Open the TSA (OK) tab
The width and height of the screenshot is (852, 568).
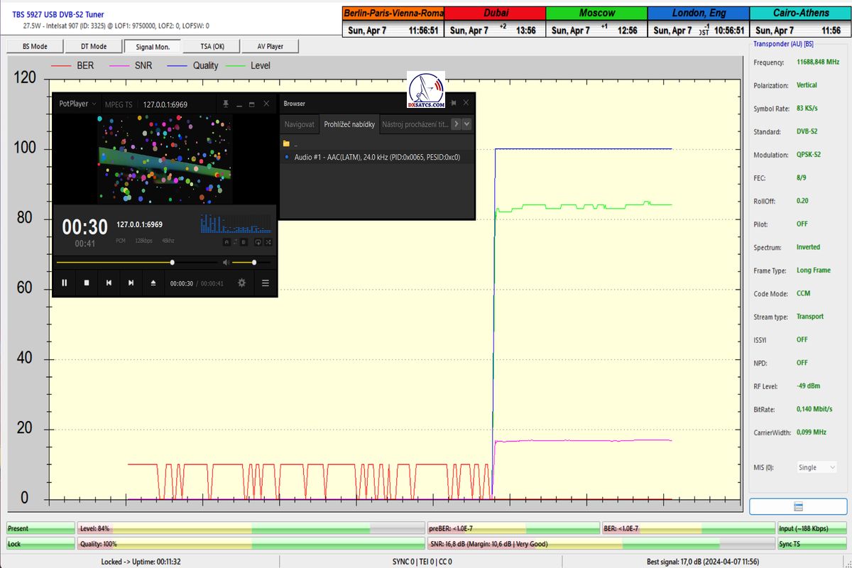pos(211,46)
